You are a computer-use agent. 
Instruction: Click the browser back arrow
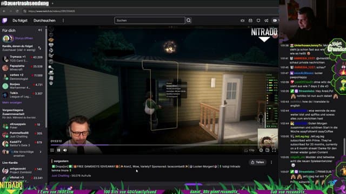click(4, 11)
